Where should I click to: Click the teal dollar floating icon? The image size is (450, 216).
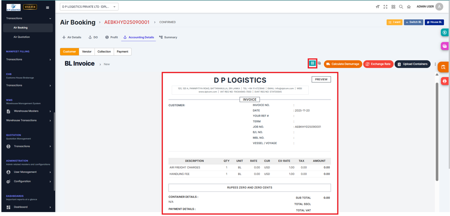(x=445, y=33)
